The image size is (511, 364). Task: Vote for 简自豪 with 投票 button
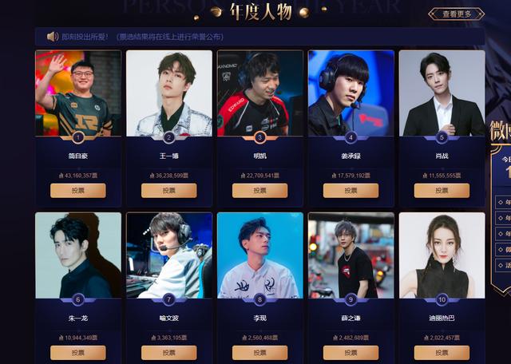click(x=78, y=190)
